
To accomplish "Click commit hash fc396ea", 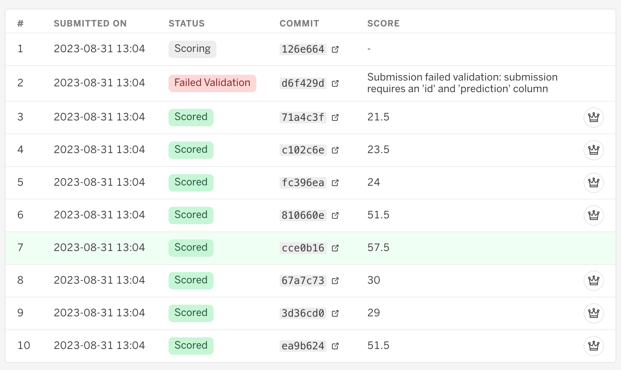I will 303,183.
